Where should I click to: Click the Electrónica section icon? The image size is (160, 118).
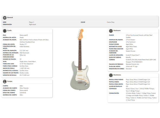(x=111, y=75)
